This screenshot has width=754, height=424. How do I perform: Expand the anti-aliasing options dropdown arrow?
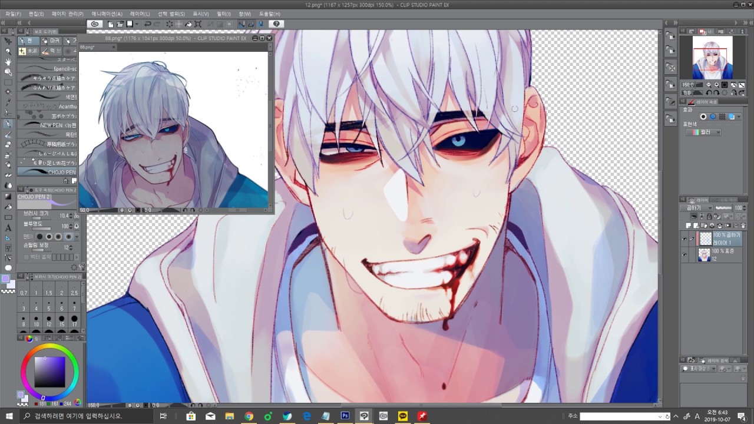[77, 237]
